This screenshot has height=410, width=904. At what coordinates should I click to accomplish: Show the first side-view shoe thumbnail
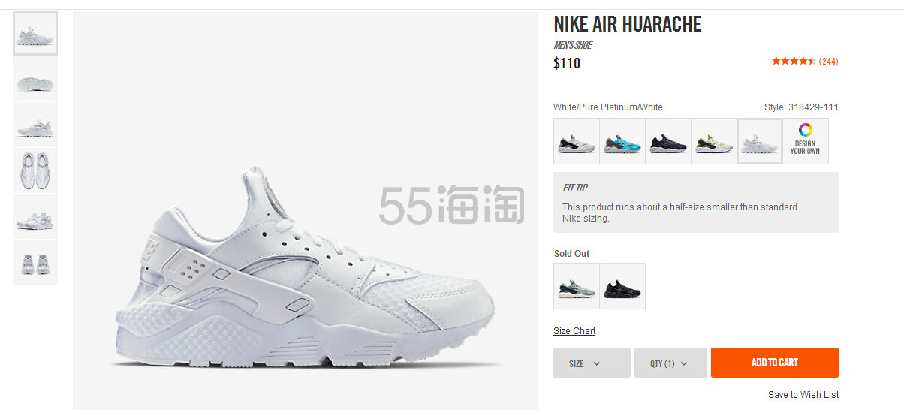pyautogui.click(x=35, y=33)
